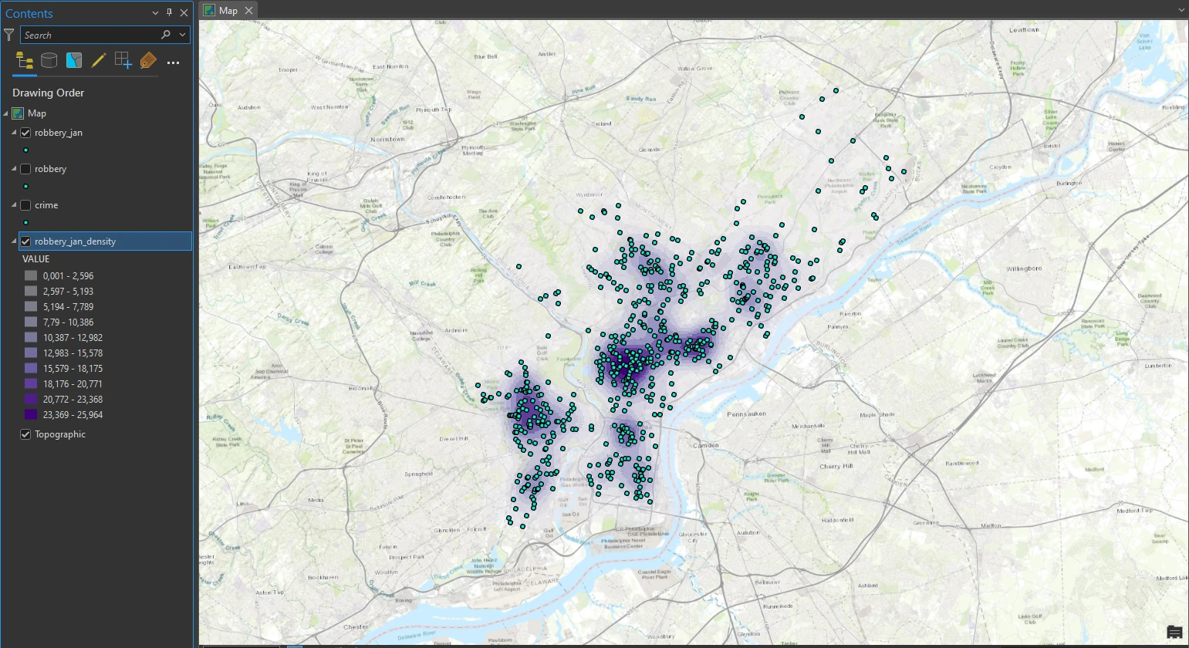The width and height of the screenshot is (1189, 648).
Task: Collapse the Map node in Contents
Action: point(6,113)
